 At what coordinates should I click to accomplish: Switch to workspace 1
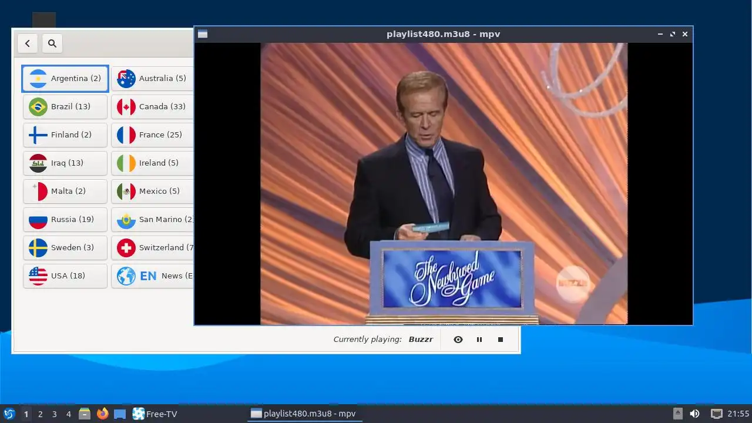coord(26,414)
